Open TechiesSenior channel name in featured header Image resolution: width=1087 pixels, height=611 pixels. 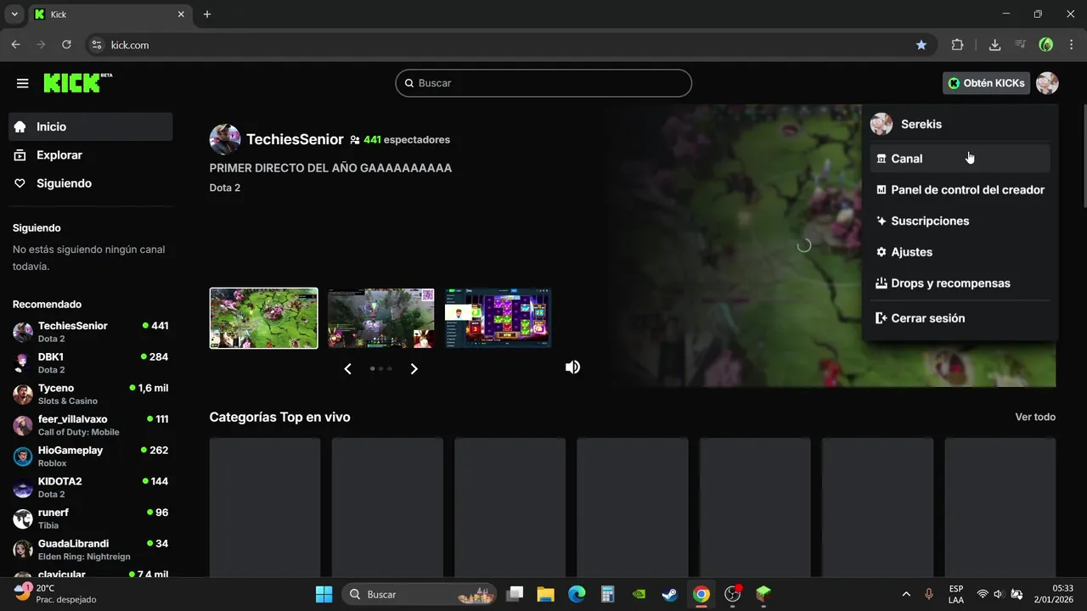[295, 139]
